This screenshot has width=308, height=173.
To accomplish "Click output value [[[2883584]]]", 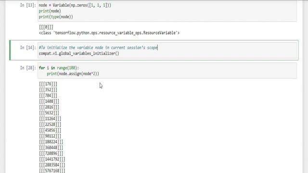I will pyautogui.click(x=52, y=165).
